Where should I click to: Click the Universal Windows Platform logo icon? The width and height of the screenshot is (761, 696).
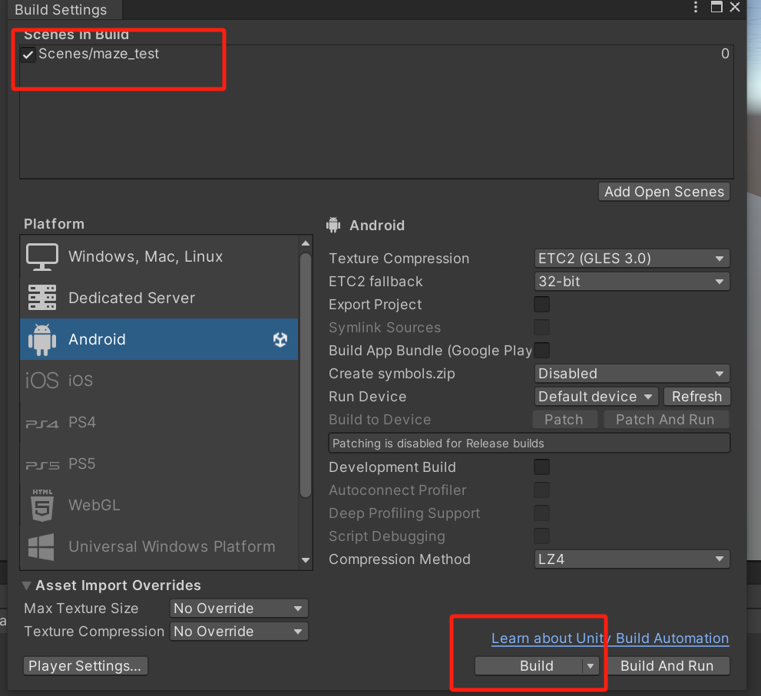point(41,547)
